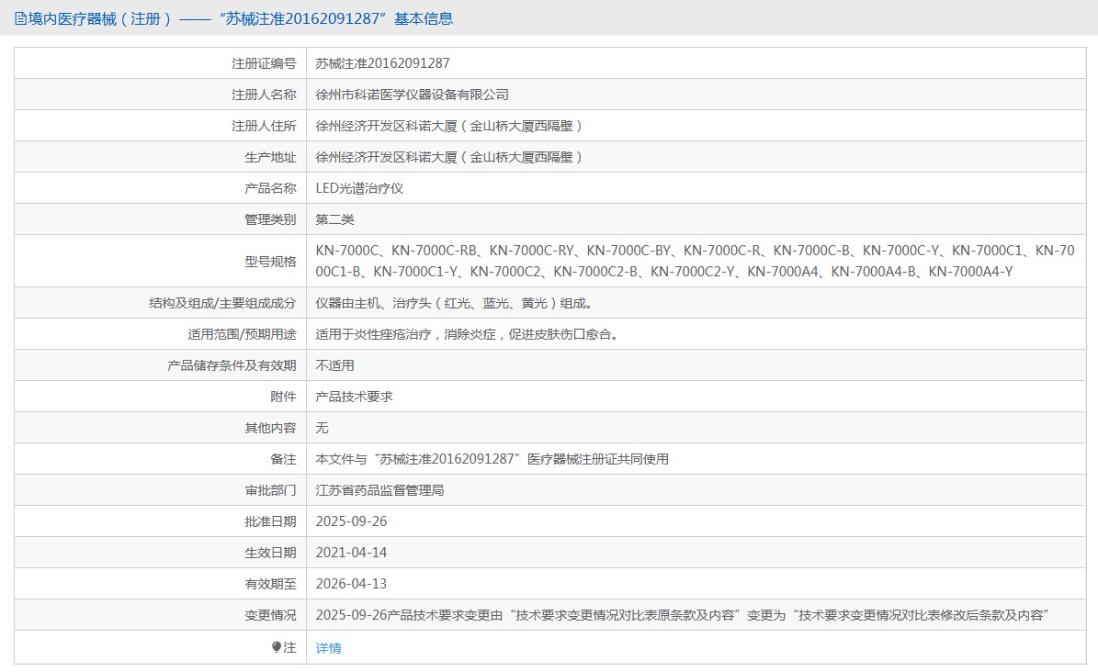Click the heading text 境内医疗器械（注册）基本信息

tap(241, 19)
